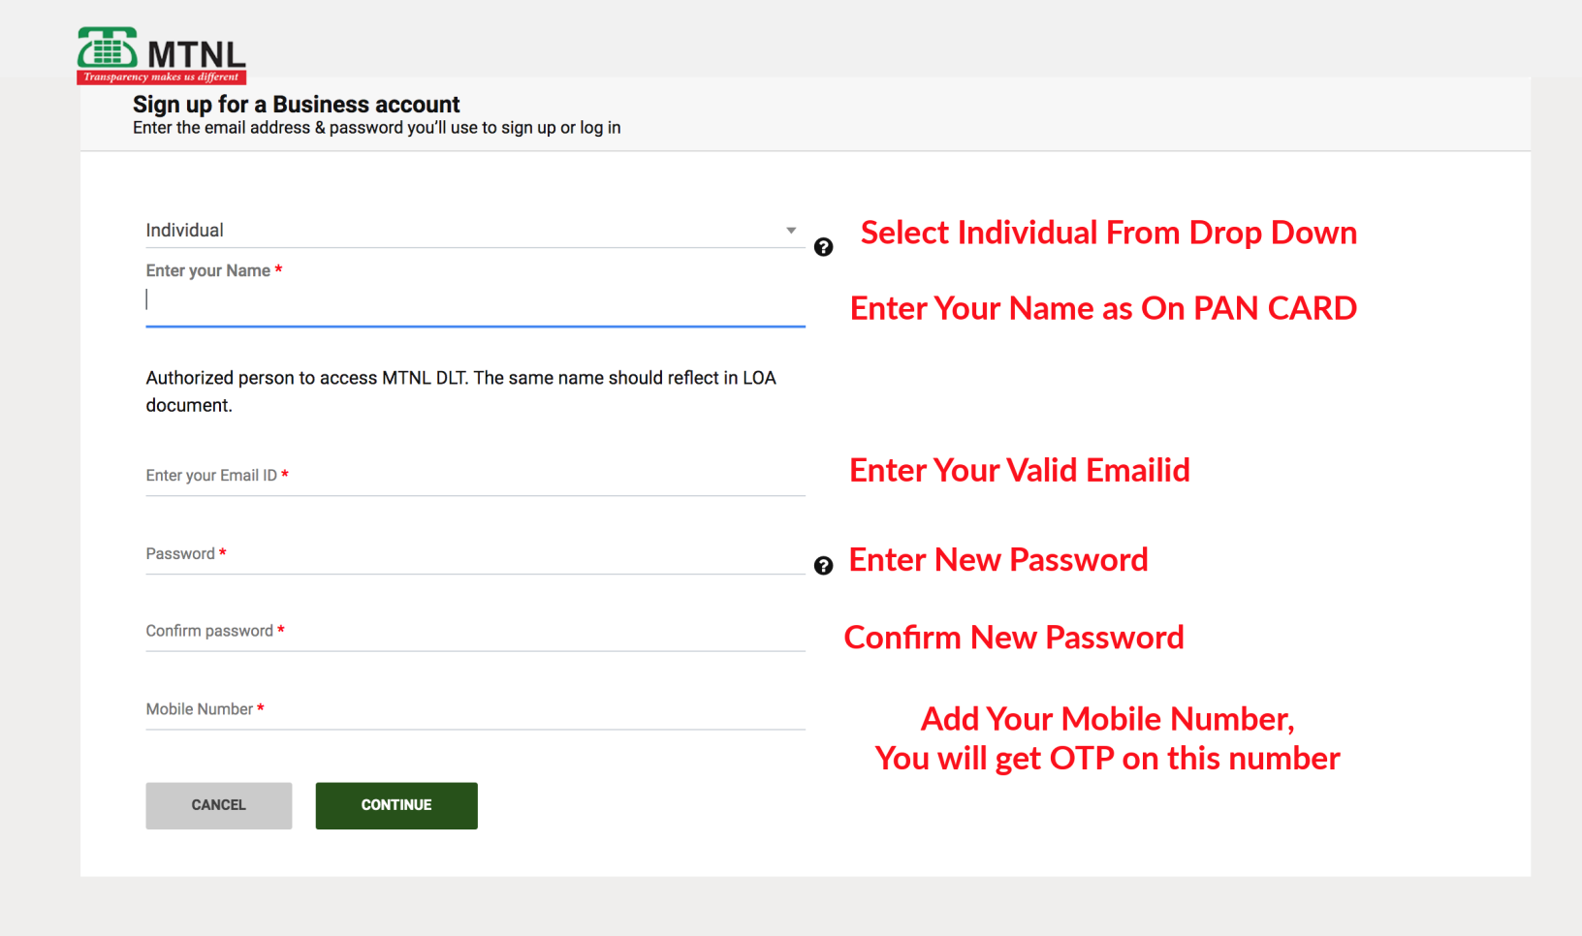Click the help icon next to the Password field
The width and height of the screenshot is (1582, 936).
click(823, 565)
